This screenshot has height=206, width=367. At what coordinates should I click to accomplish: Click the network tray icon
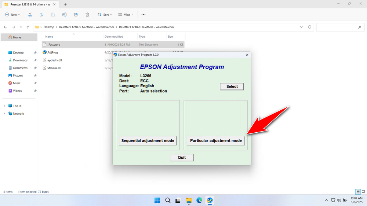point(333,200)
